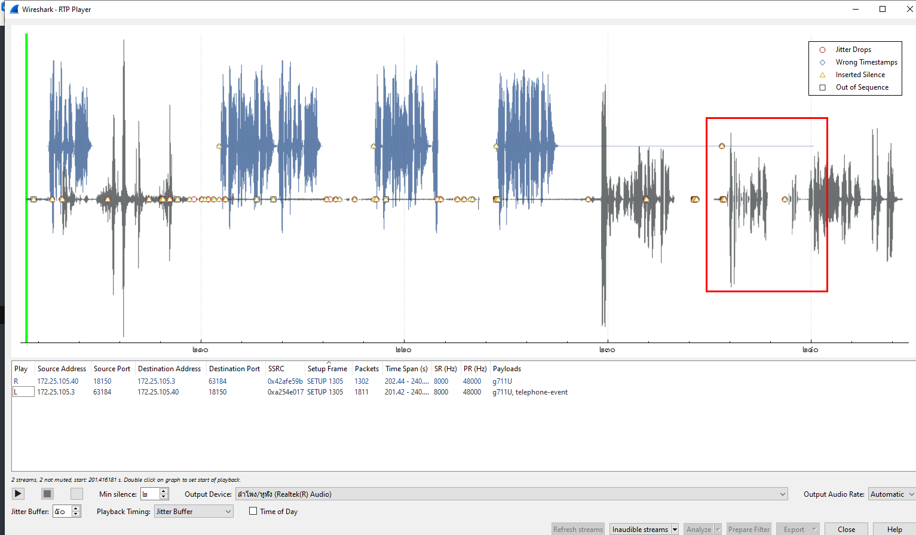Click the Help button
The width and height of the screenshot is (916, 535).
[894, 530]
